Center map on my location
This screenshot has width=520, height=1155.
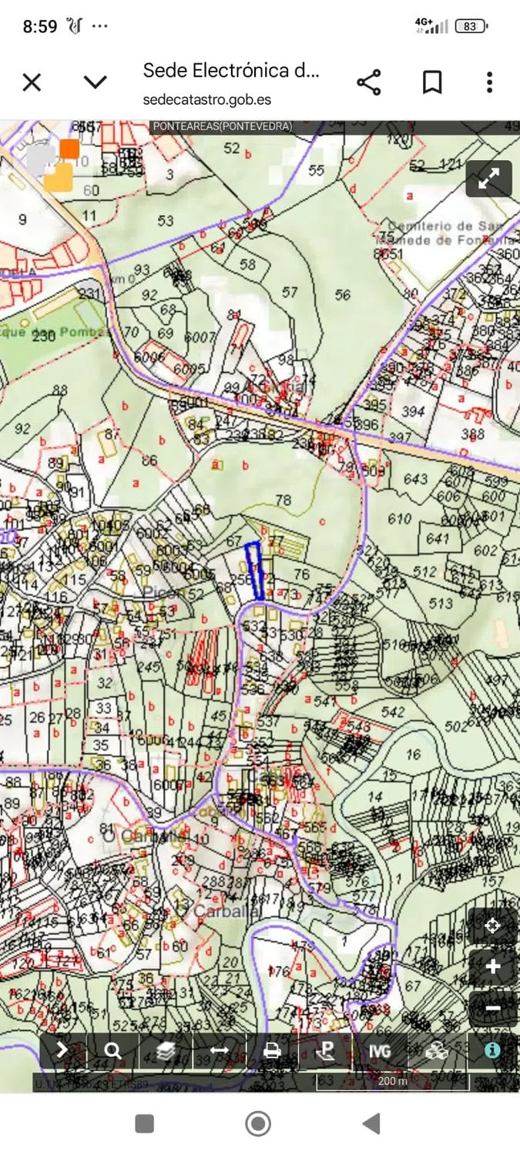492,926
